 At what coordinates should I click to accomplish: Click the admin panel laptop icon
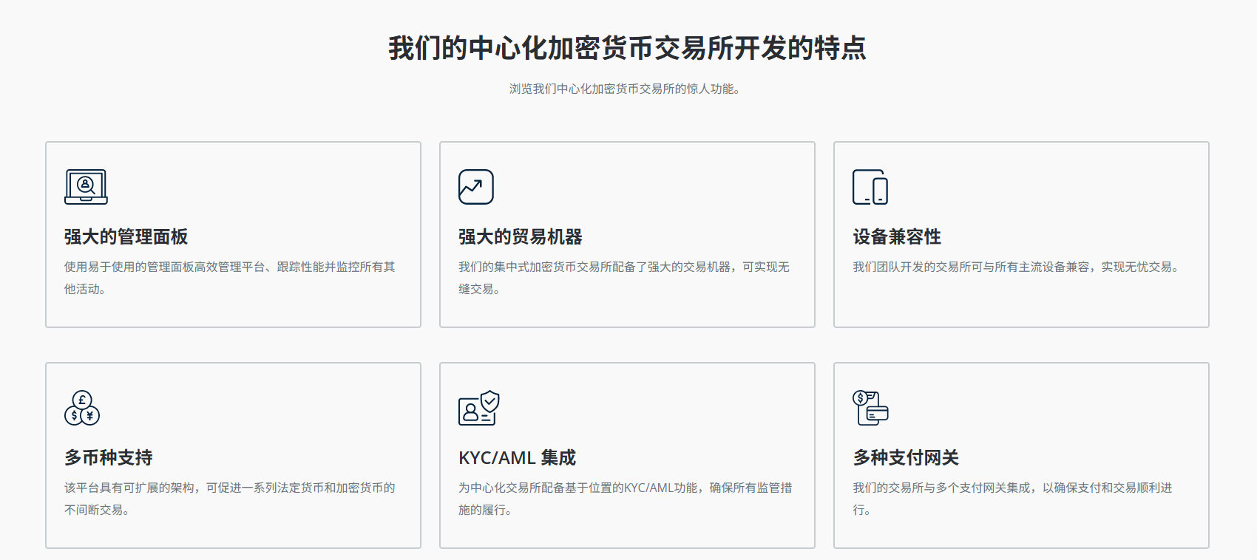86,187
